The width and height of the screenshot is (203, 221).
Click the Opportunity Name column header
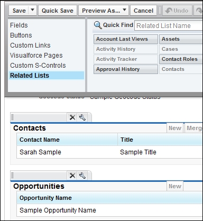[110, 198]
